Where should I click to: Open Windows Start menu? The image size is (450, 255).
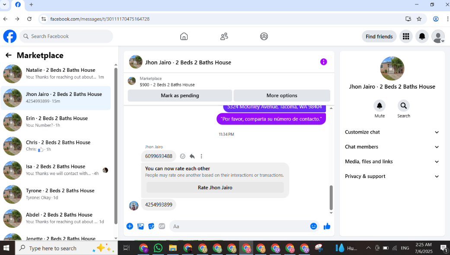[6, 248]
